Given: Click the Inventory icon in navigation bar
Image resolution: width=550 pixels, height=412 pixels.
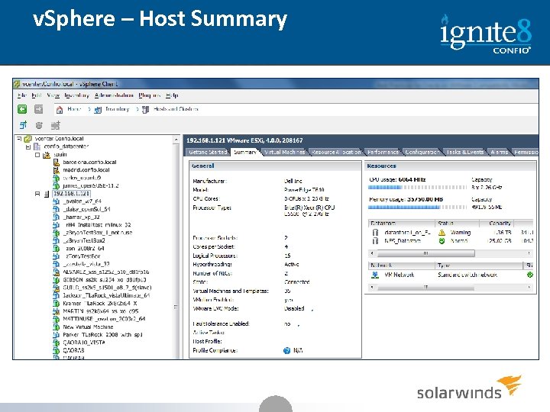Looking at the screenshot, I should (x=98, y=110).
